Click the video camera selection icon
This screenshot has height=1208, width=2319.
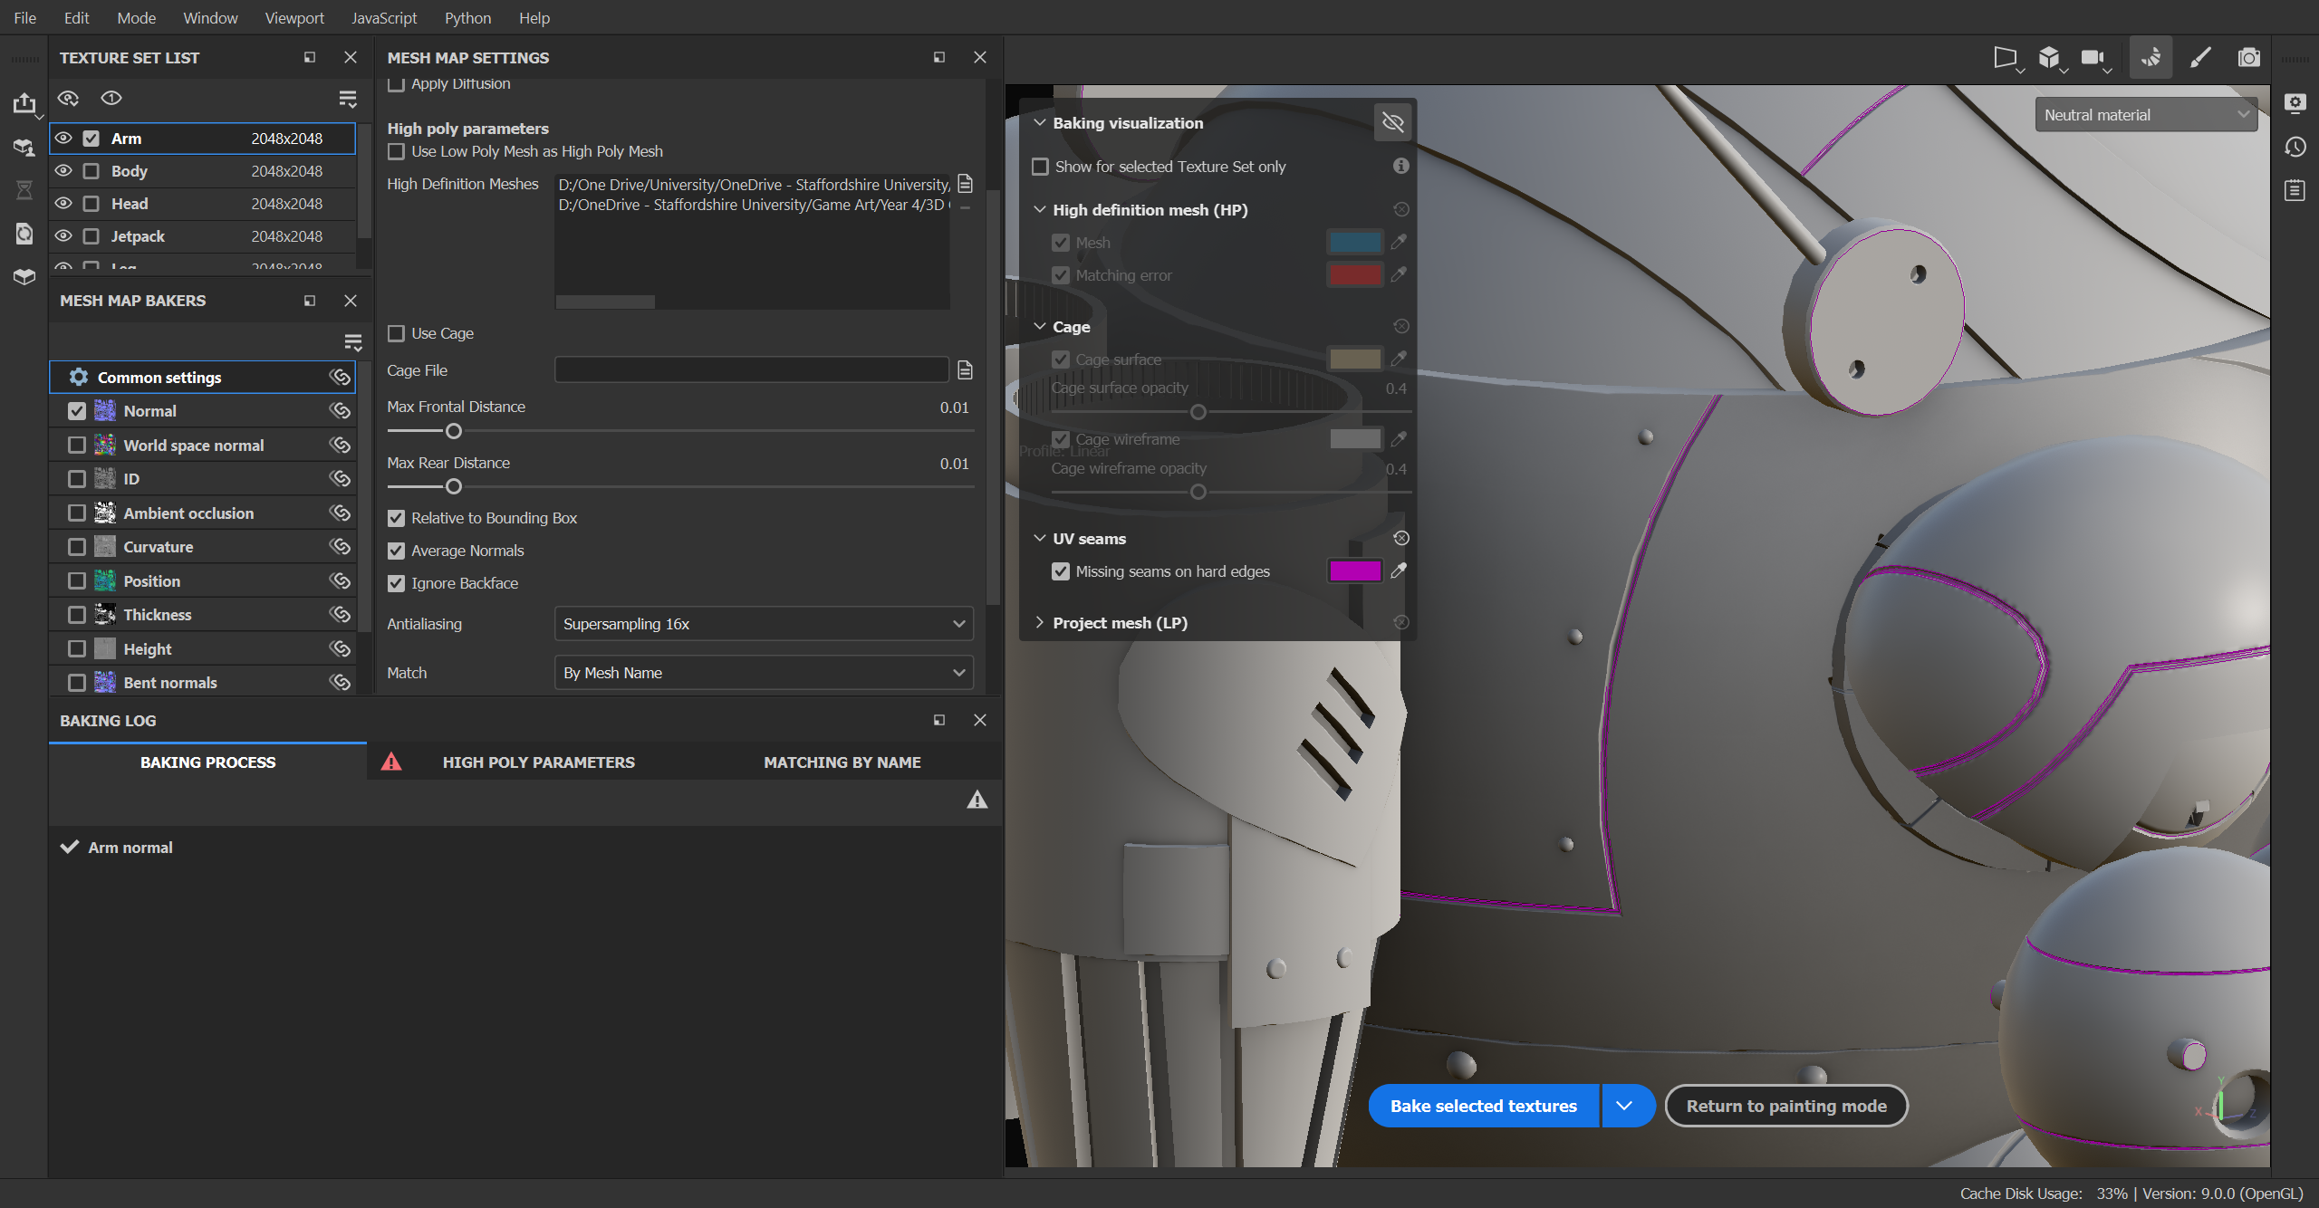(x=2093, y=57)
